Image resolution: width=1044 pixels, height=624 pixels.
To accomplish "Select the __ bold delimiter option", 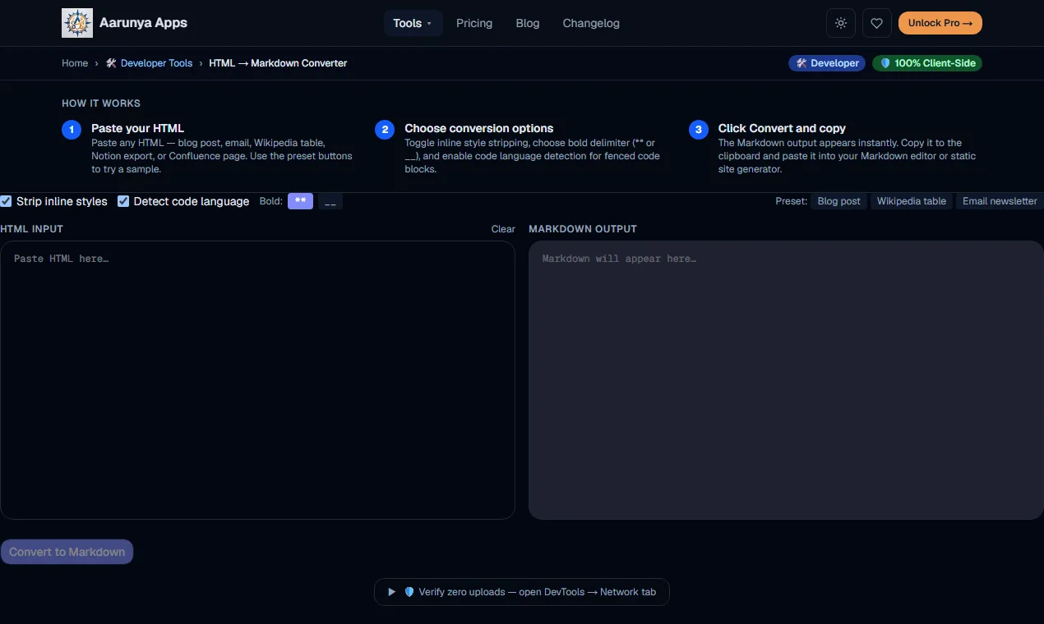I will [330, 201].
